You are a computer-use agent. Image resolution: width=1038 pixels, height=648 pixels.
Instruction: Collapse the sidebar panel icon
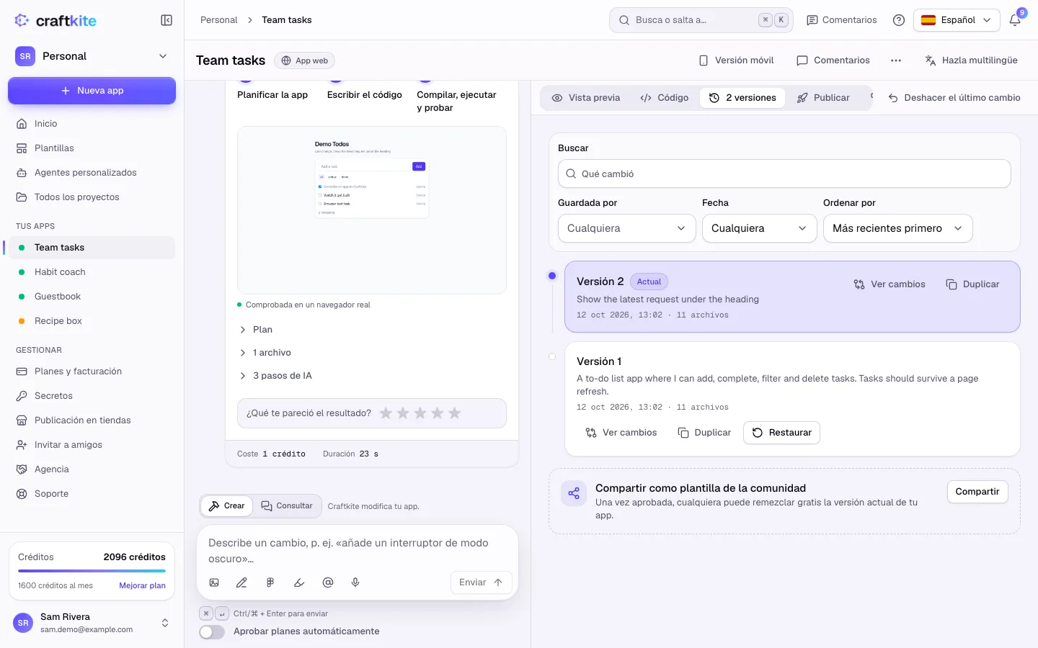click(167, 20)
